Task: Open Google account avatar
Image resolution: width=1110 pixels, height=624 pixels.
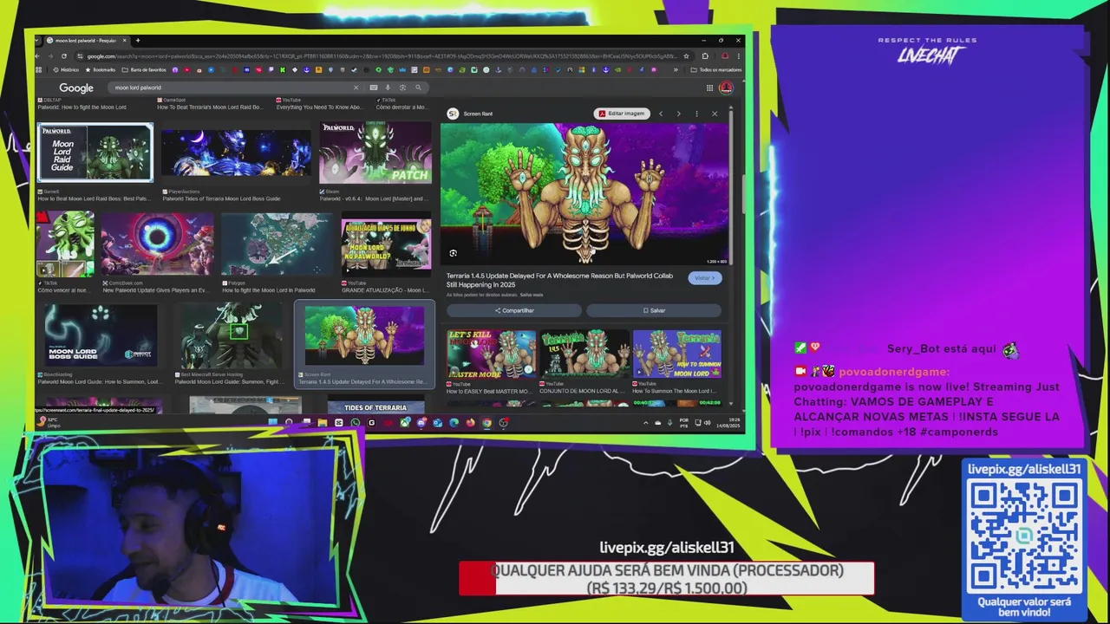Action: click(727, 88)
